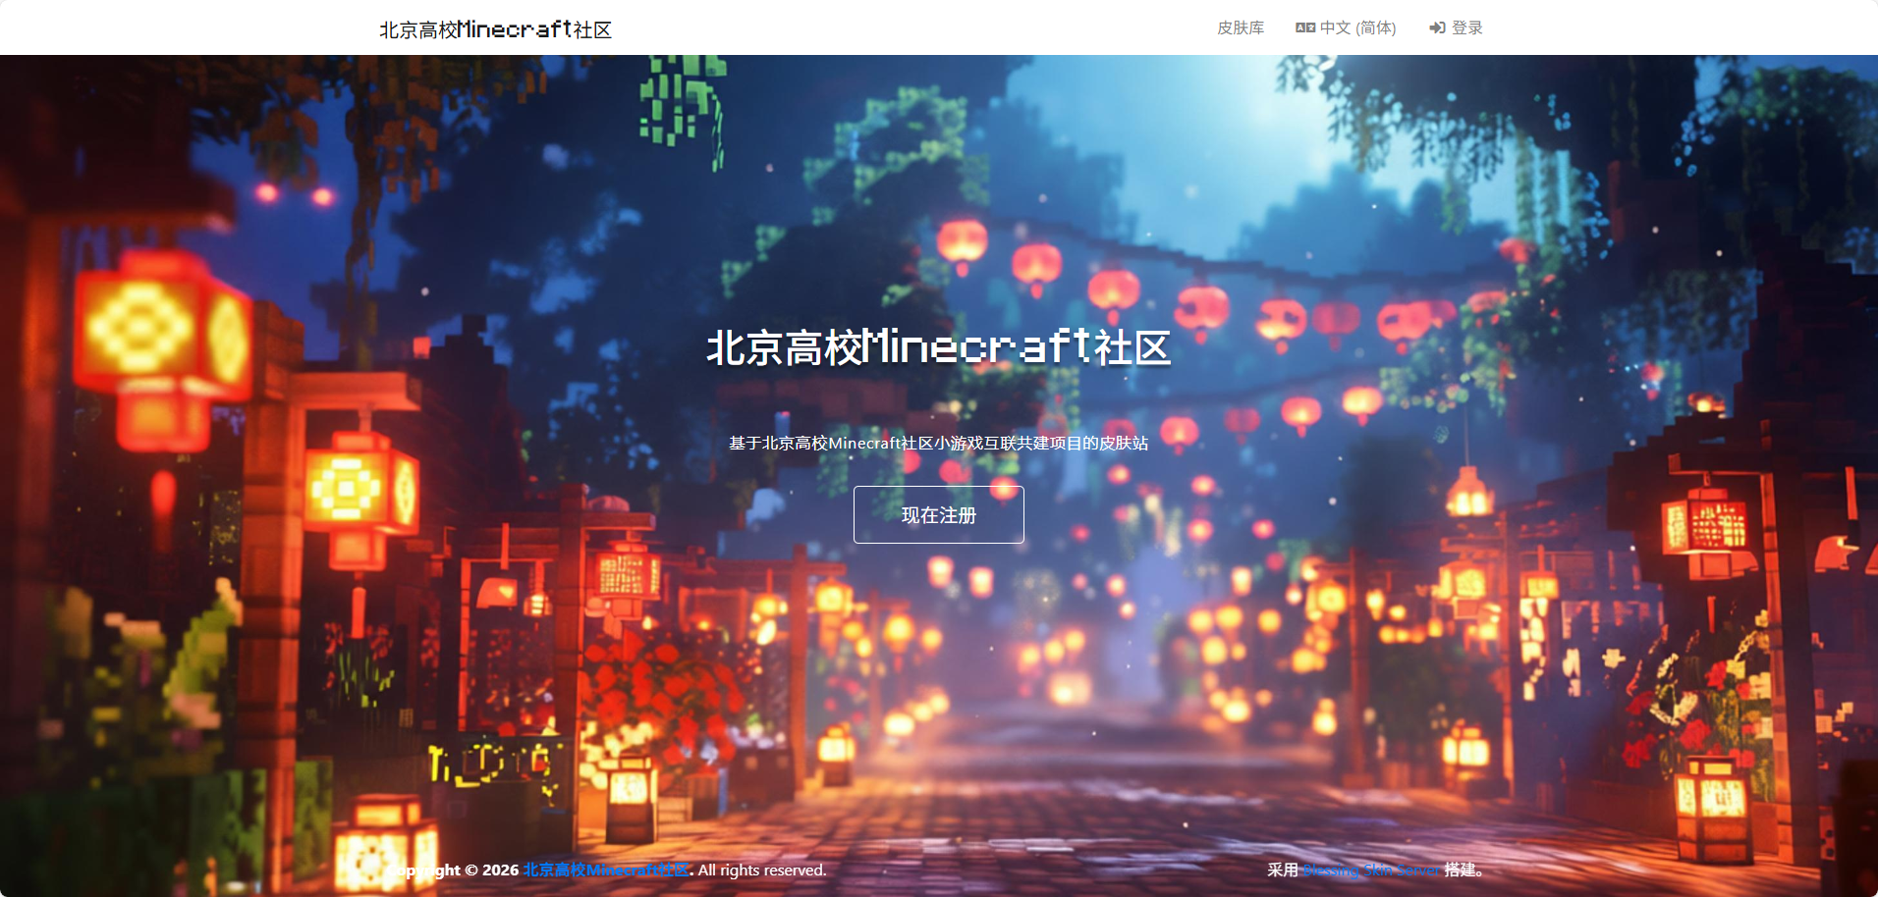Open the 北京高校Minecraft社区 footer link

point(606,870)
